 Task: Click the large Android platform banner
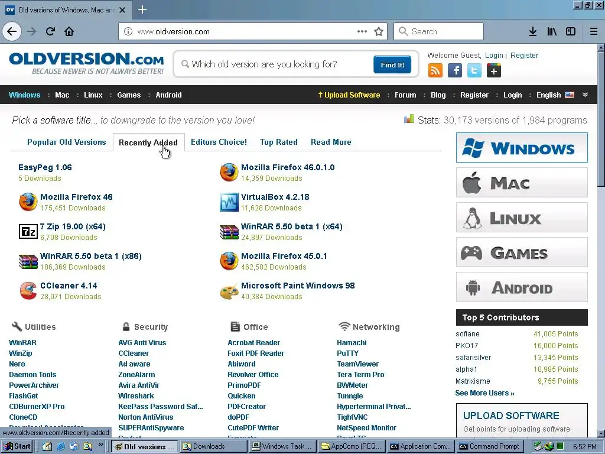522,287
